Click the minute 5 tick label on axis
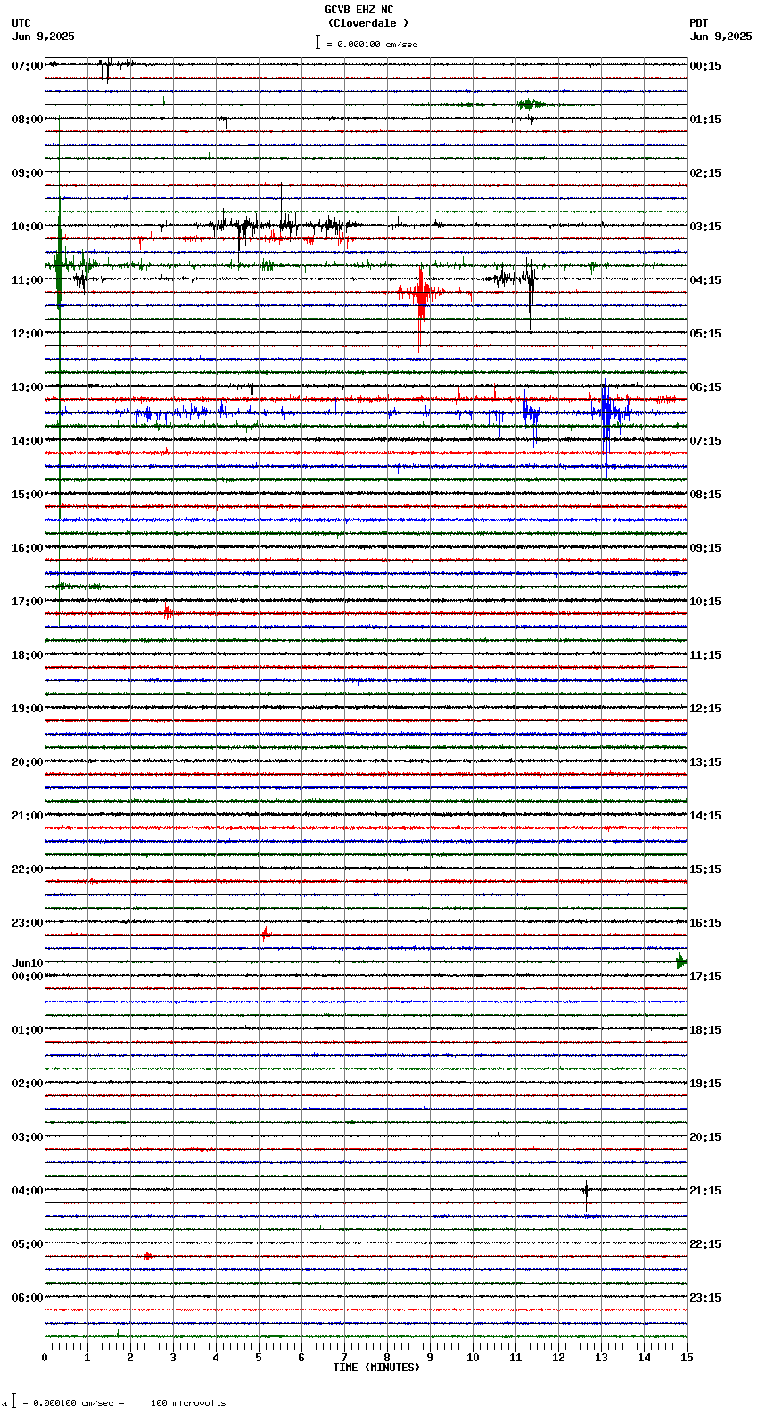Image resolution: width=758 pixels, height=1414 pixels. click(x=259, y=1358)
